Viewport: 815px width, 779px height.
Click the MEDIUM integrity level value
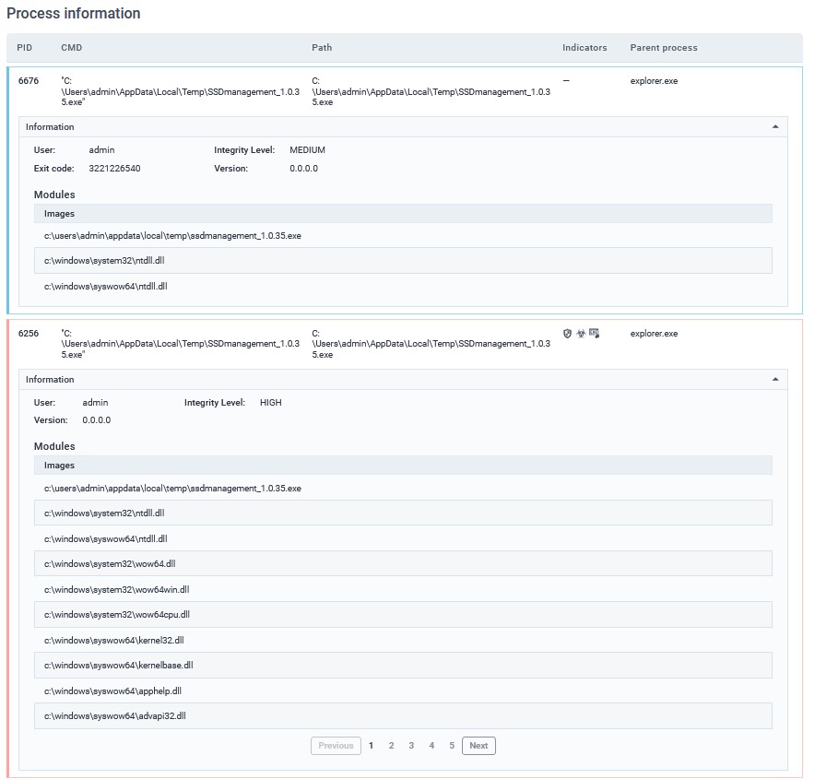(307, 150)
